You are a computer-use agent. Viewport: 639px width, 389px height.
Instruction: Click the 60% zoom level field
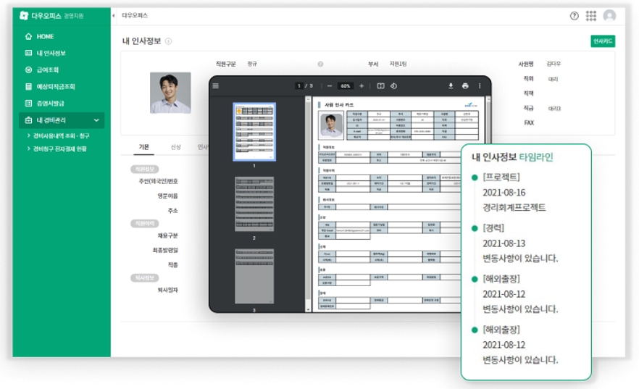(x=346, y=86)
